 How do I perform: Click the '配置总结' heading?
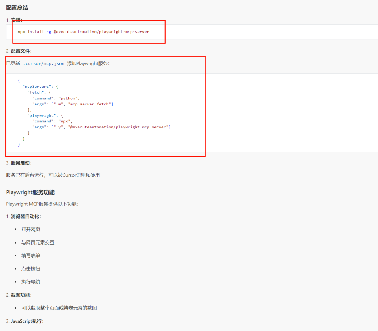point(17,8)
